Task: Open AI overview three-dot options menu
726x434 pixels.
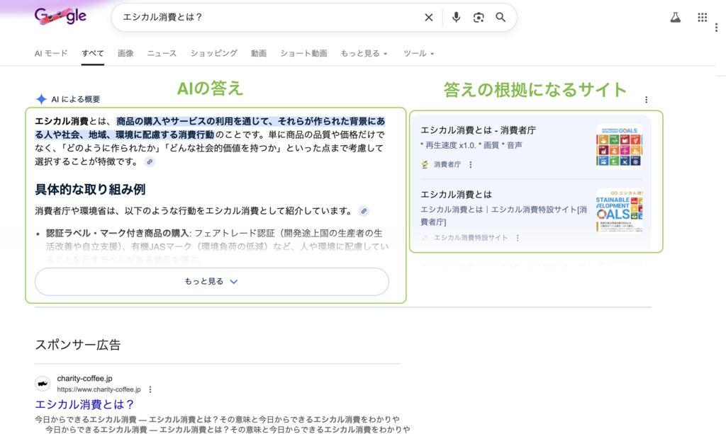Action: coord(646,100)
